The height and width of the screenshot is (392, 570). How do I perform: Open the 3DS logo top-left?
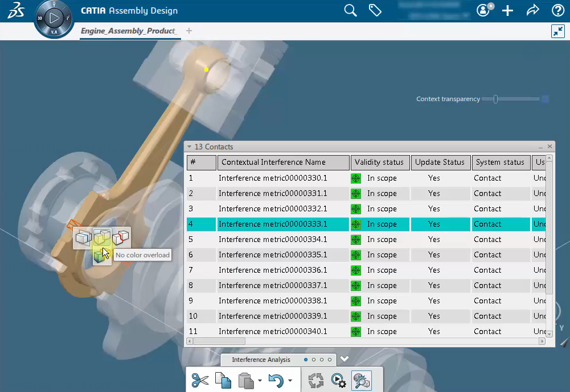(x=16, y=10)
